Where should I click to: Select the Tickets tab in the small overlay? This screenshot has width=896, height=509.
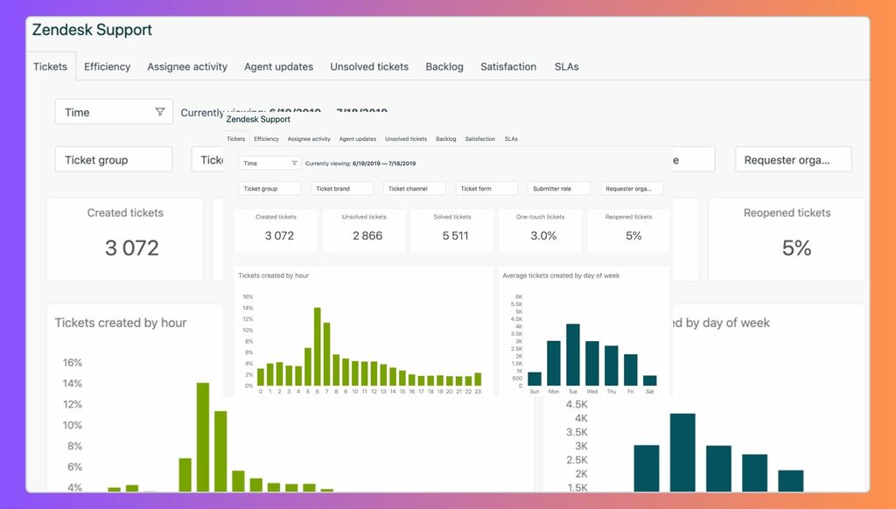pyautogui.click(x=236, y=139)
